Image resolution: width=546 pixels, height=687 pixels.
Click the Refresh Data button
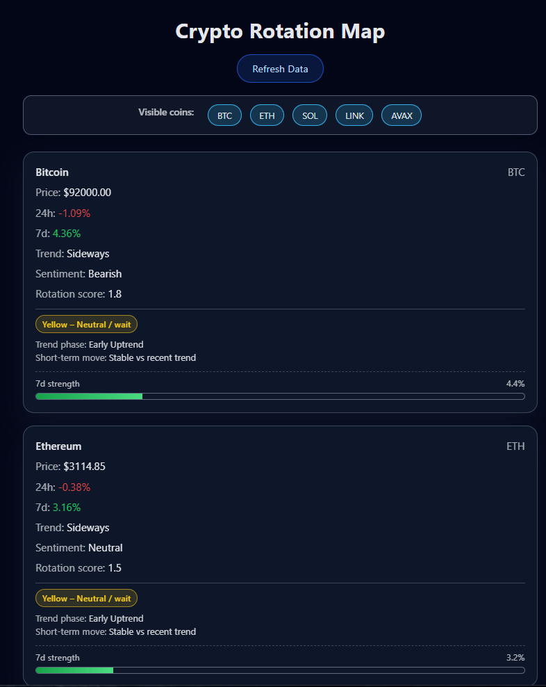point(280,69)
